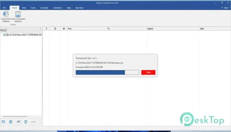Viewport: 231px width, 132px height.
Task: Toggle the checkbox for the OLM files node
Action: point(4,35)
